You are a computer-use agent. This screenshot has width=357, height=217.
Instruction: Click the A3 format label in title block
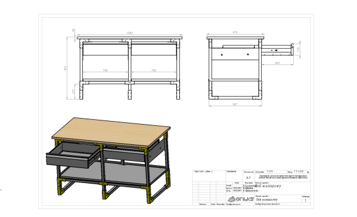pos(248,178)
